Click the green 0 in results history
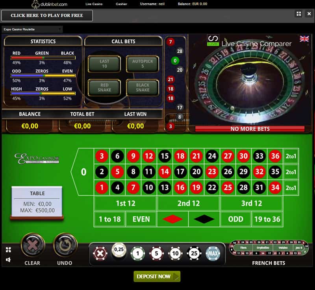 tap(175, 61)
